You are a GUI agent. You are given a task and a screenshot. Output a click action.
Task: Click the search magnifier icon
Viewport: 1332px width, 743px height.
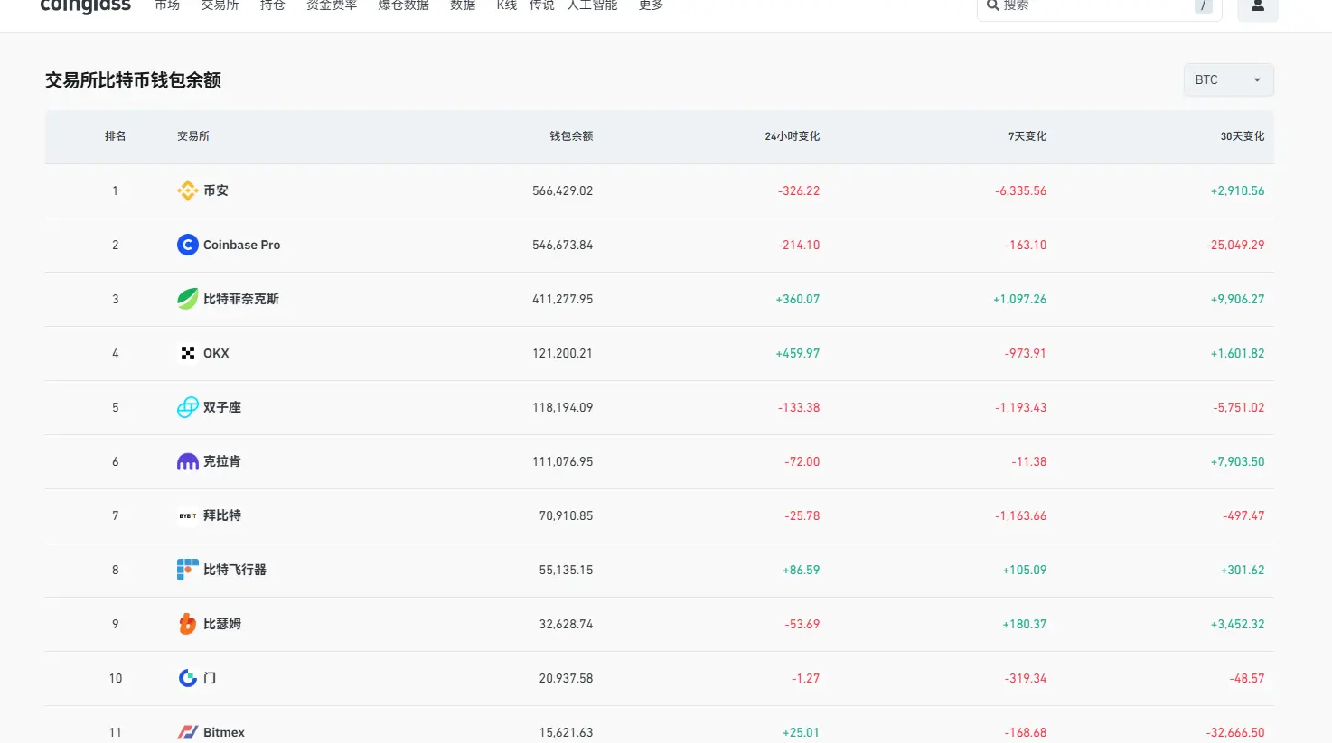coord(993,5)
